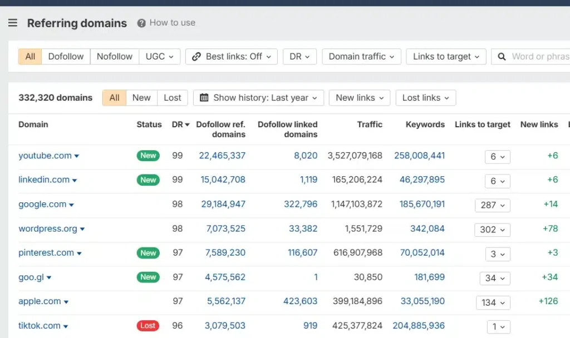Select the All domains status tab
This screenshot has width=570, height=338.
(x=114, y=98)
